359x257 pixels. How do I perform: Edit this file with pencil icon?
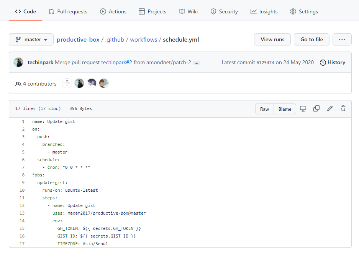pos(330,109)
